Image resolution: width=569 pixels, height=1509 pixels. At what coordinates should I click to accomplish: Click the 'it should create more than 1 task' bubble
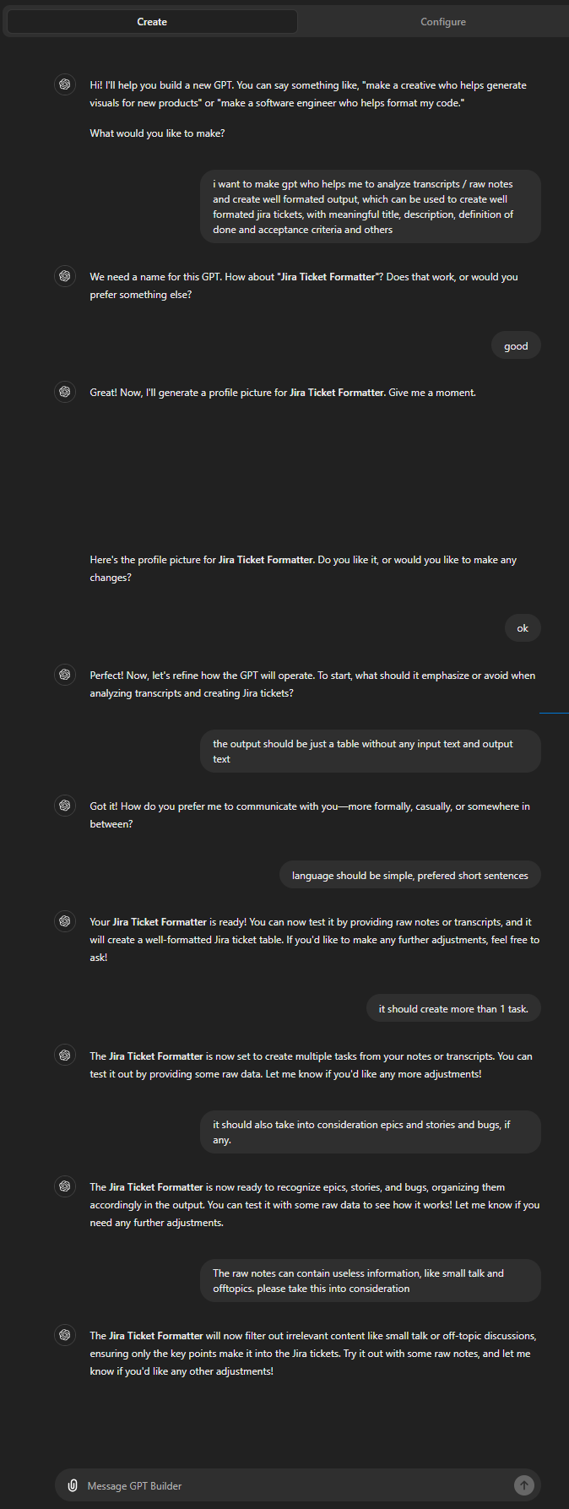(453, 1008)
